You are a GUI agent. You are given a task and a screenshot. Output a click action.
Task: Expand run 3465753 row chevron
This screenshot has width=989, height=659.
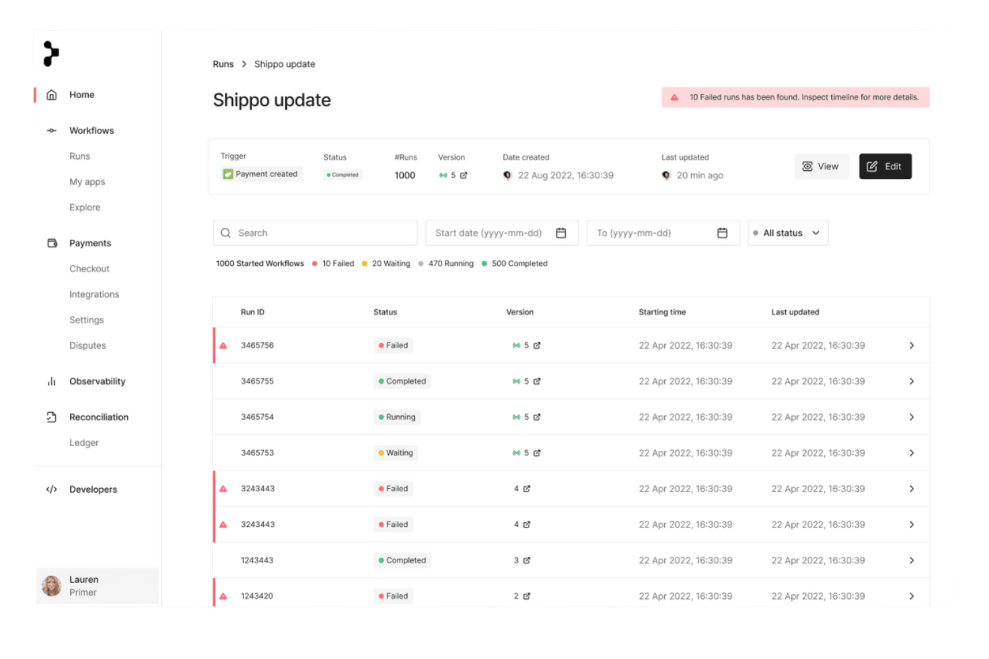click(911, 453)
